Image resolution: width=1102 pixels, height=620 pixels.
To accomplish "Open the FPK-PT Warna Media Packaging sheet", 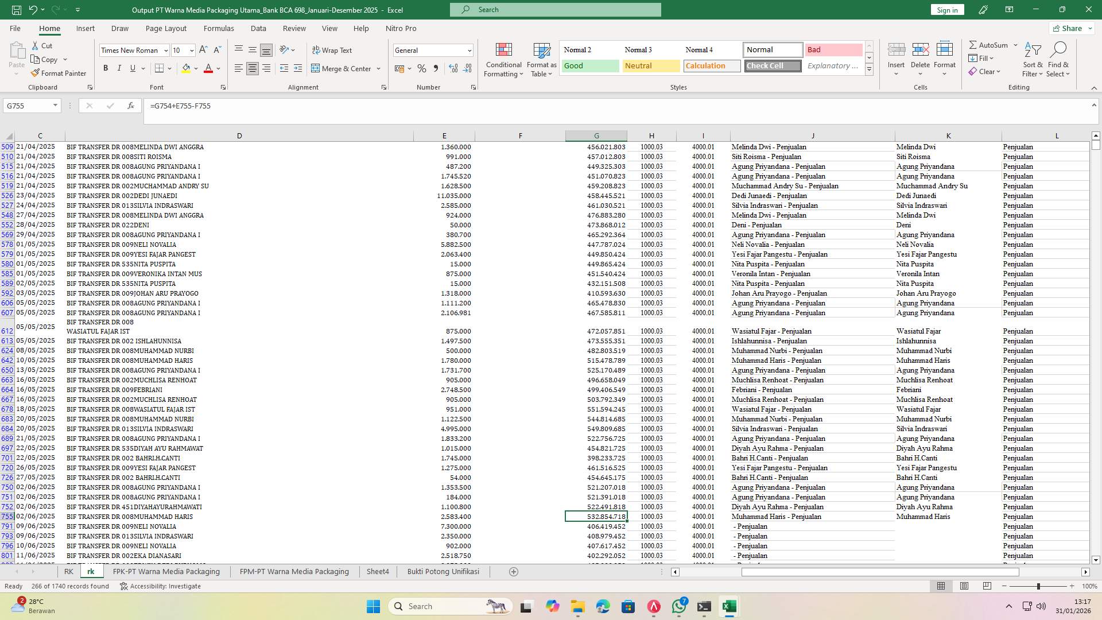I will (x=166, y=571).
